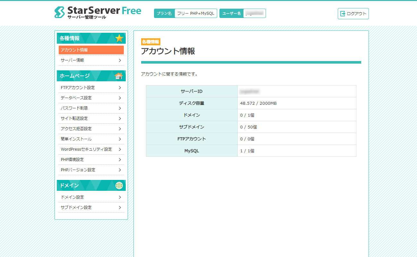This screenshot has height=257, width=417.
Task: Click the chevron next to アクセス拒否設定
Action: click(x=120, y=129)
